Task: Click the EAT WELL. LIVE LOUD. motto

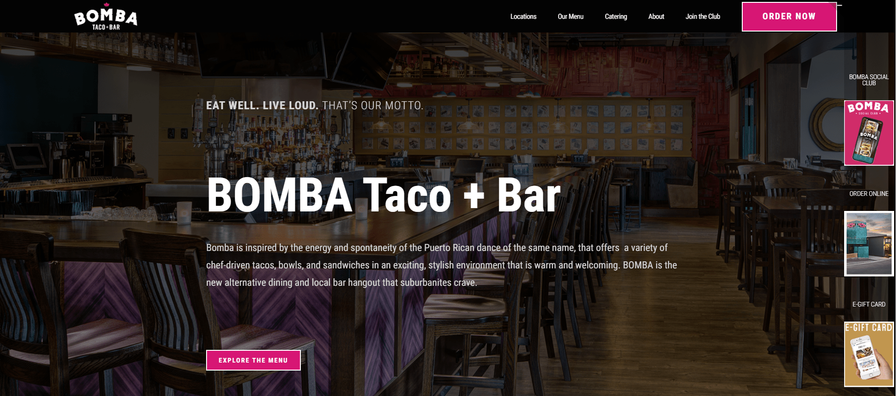Action: pyautogui.click(x=262, y=105)
